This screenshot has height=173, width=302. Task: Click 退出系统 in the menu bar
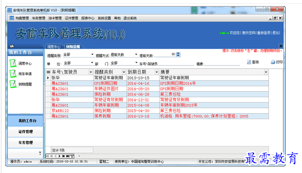click(x=130, y=18)
